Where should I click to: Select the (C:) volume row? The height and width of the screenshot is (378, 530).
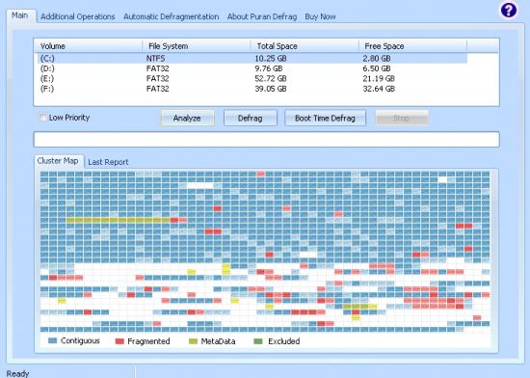(252, 59)
